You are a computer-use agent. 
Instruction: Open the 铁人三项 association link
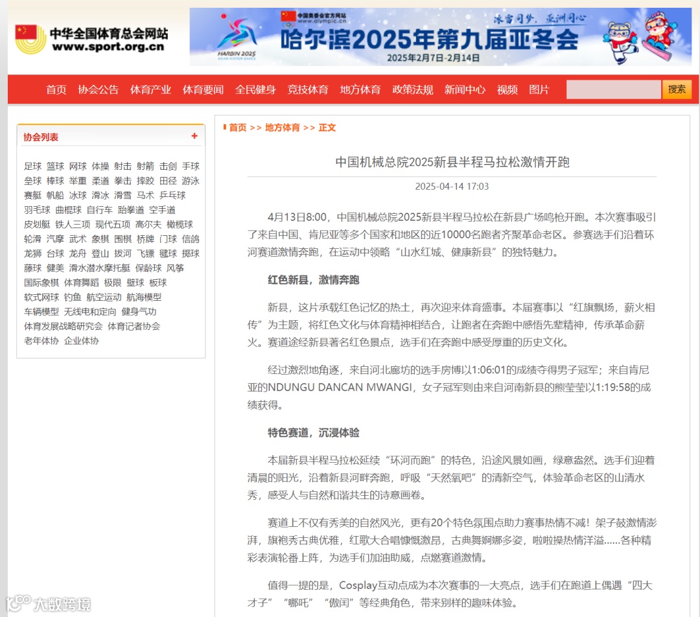73,224
